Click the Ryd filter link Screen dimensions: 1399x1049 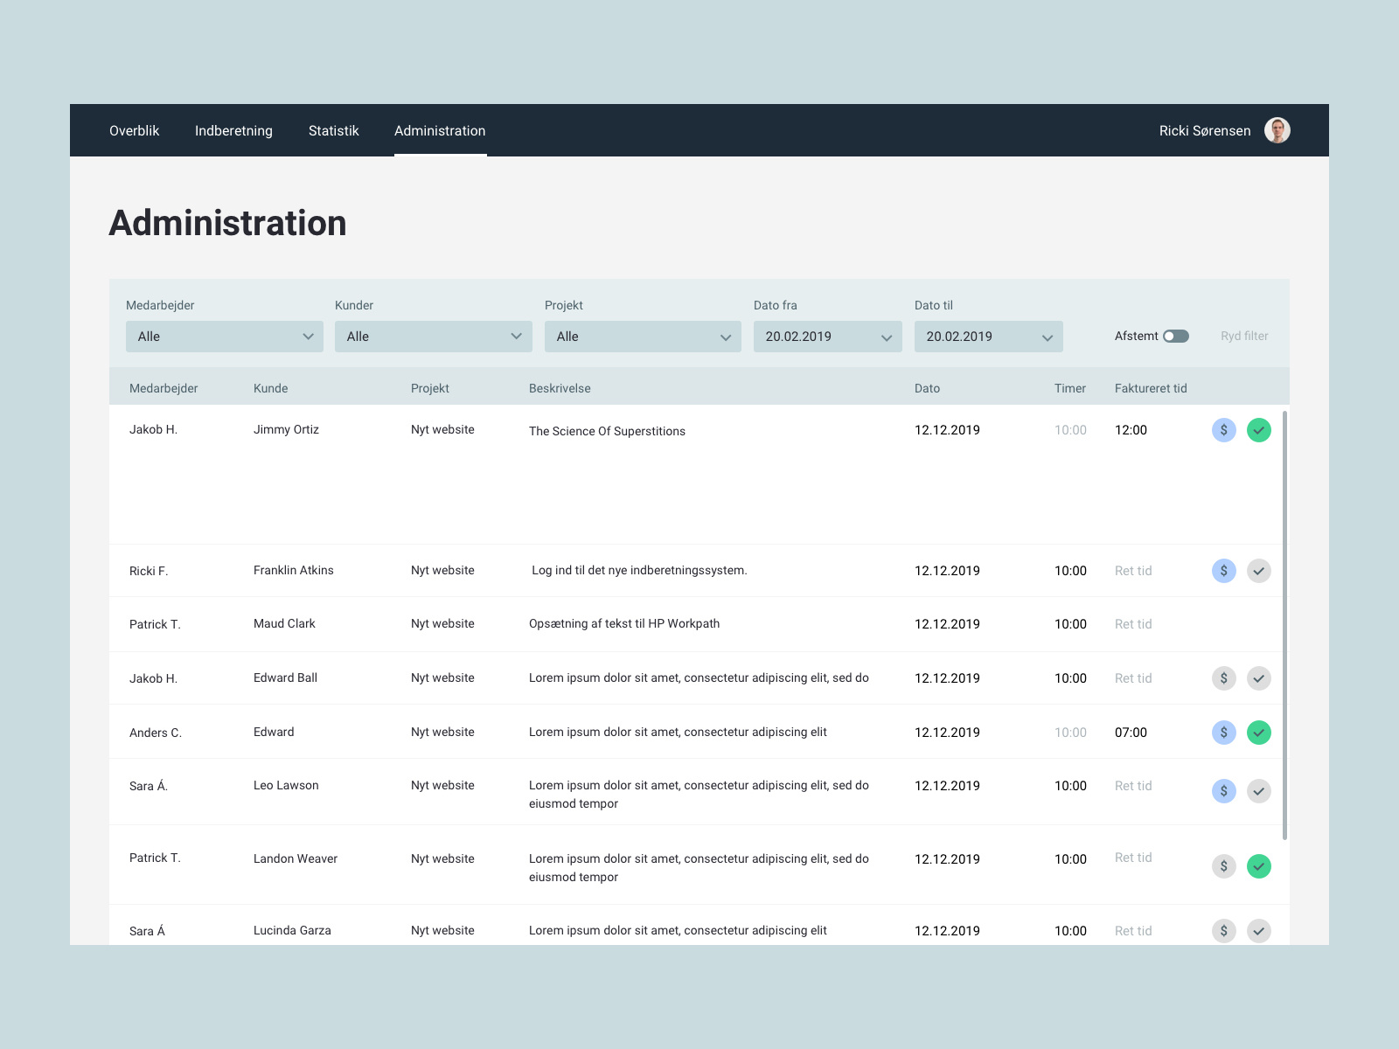click(1243, 336)
